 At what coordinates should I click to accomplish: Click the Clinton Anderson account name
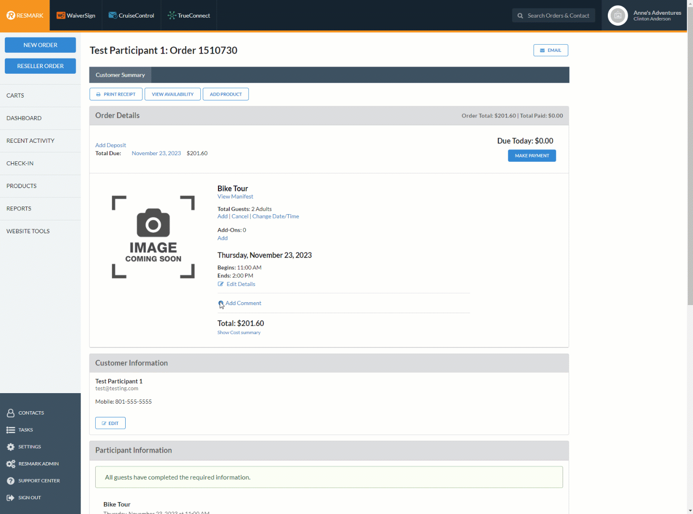click(x=652, y=19)
